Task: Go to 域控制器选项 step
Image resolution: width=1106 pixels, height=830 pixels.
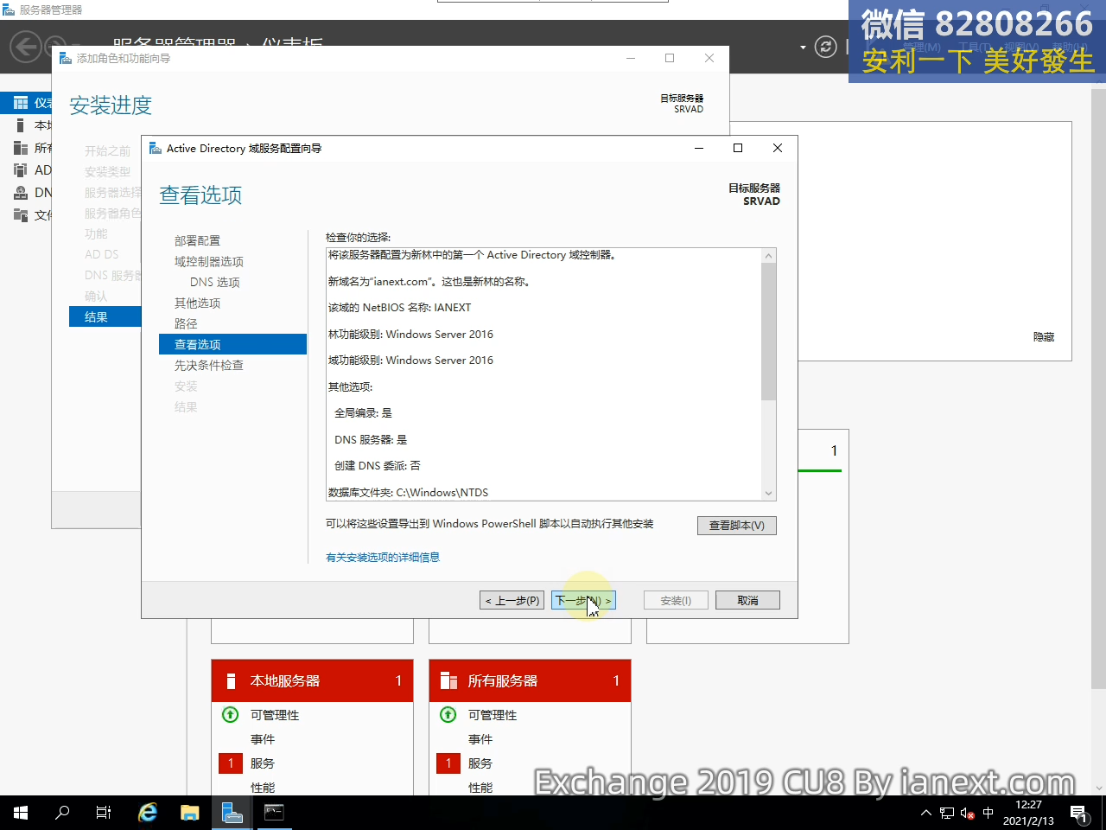Action: point(209,261)
